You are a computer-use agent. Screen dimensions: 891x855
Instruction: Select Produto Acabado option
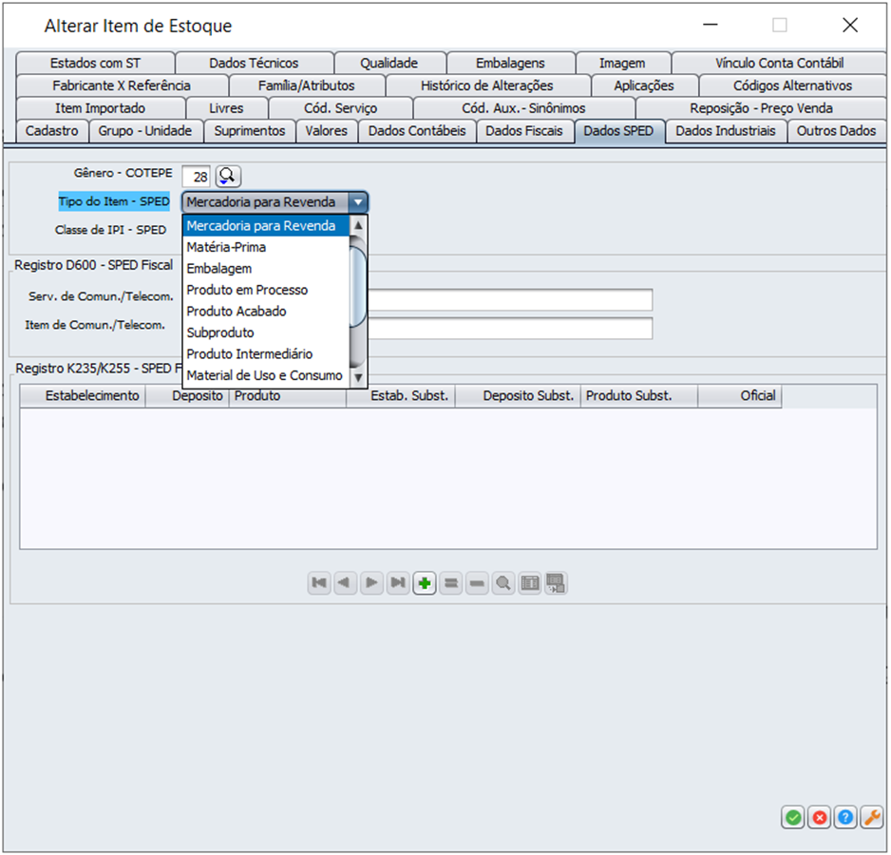(266, 312)
